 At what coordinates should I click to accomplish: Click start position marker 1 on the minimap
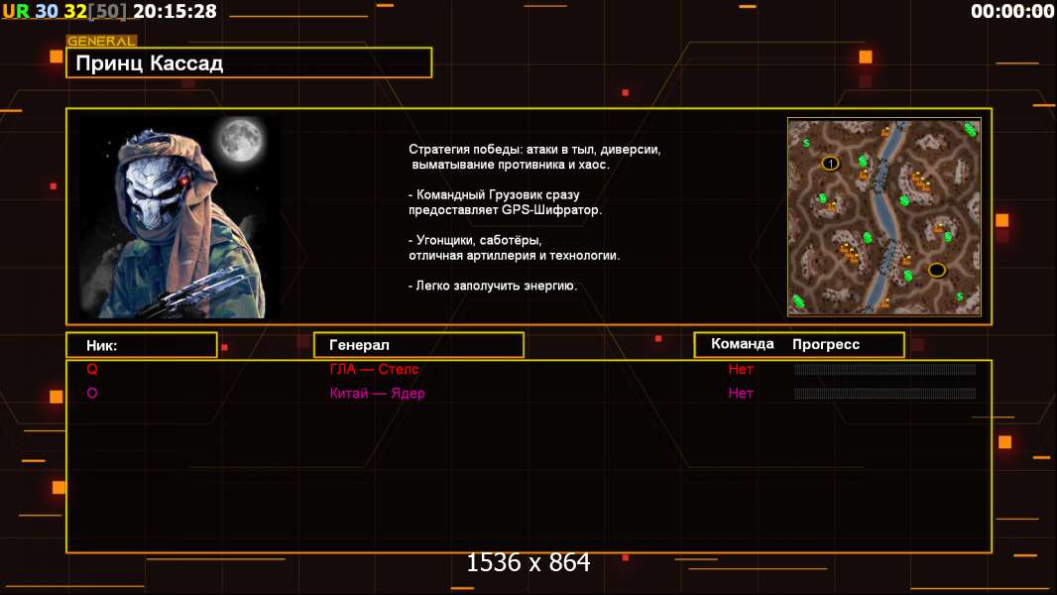(x=831, y=163)
